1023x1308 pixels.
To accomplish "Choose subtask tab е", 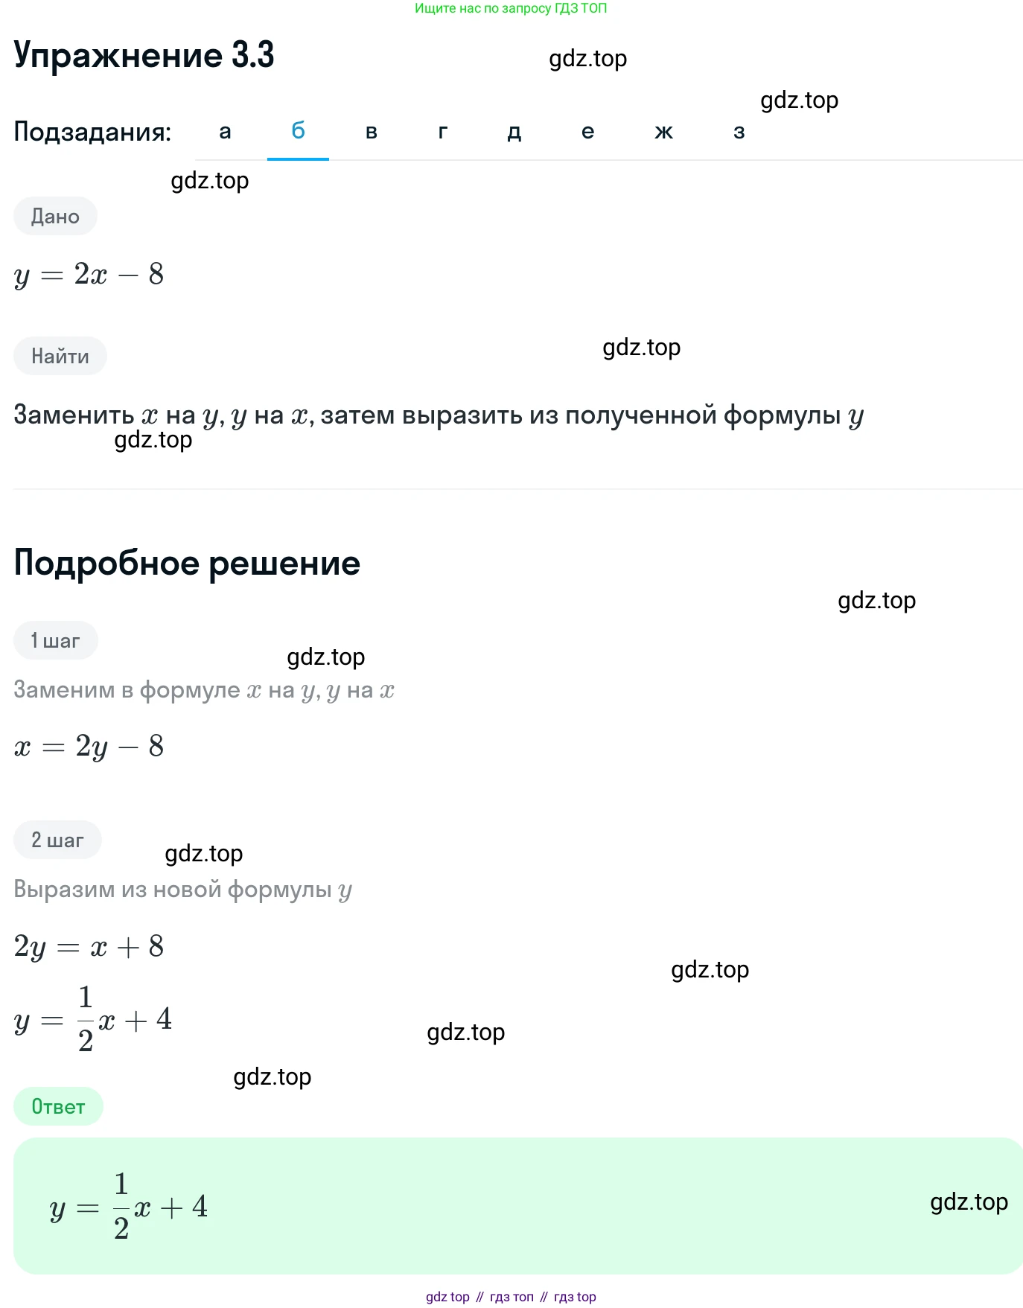I will (x=587, y=132).
